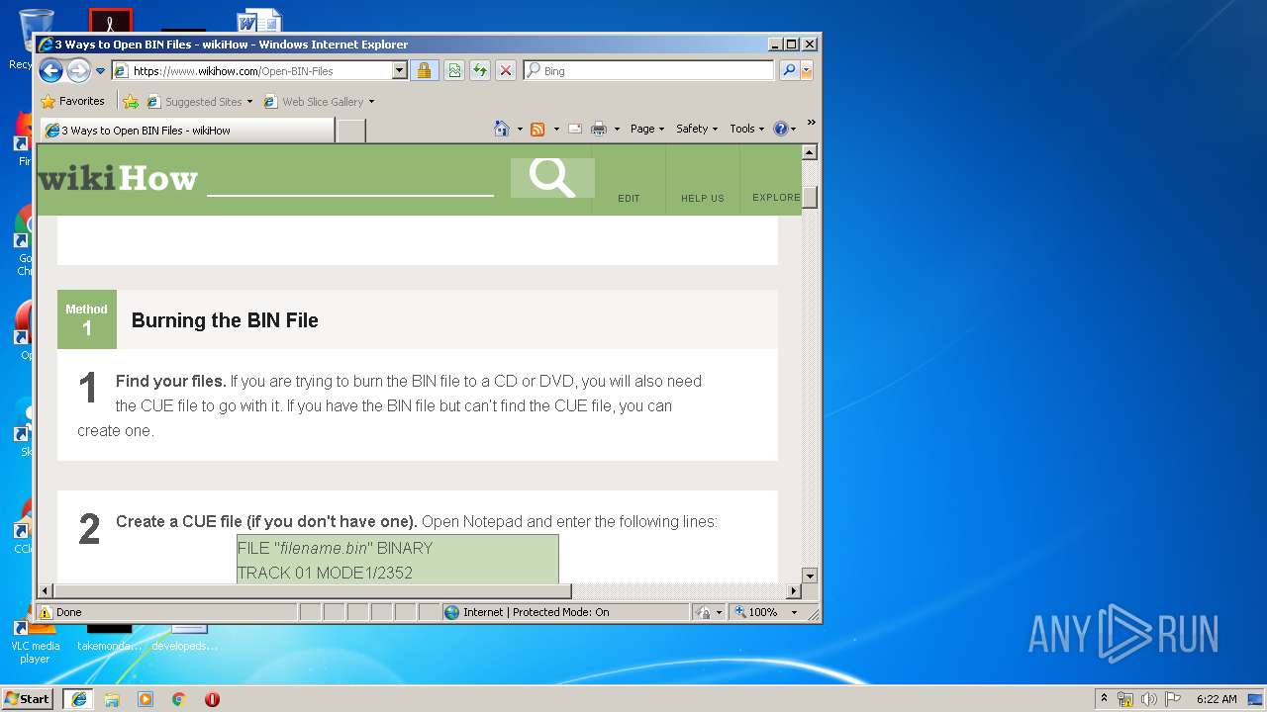
Task: Expand the Feeds dropdown arrow
Action: point(555,129)
